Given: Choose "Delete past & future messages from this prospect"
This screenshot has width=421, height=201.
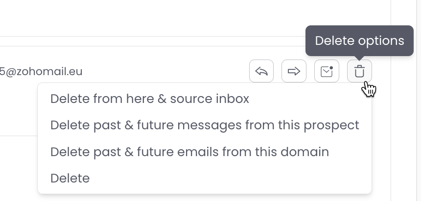Looking at the screenshot, I should tap(205, 125).
